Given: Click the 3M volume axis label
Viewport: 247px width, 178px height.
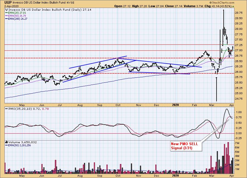Looking at the screenshot, I should tap(237, 160).
